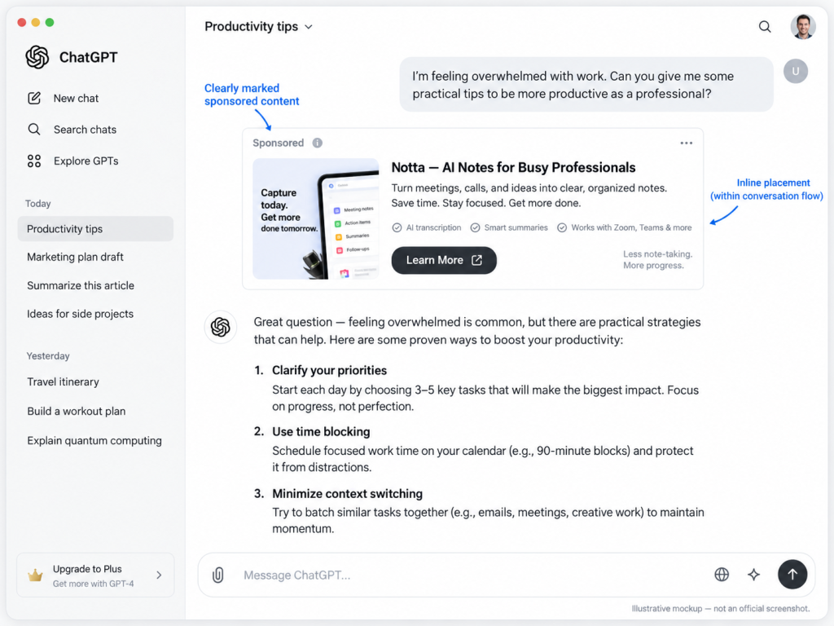Image resolution: width=834 pixels, height=626 pixels.
Task: Click the sparkle icon in the message box
Action: tap(753, 575)
